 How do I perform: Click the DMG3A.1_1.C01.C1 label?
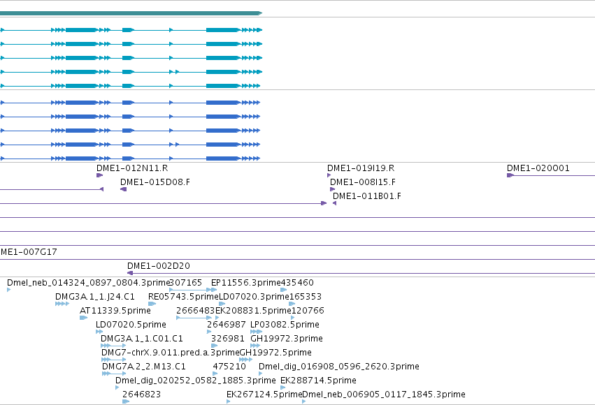142,339
